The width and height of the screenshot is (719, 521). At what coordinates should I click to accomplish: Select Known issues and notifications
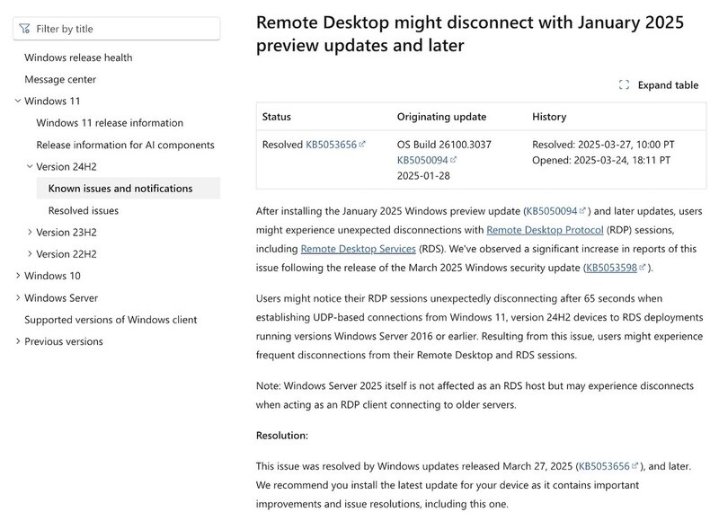[x=128, y=189]
